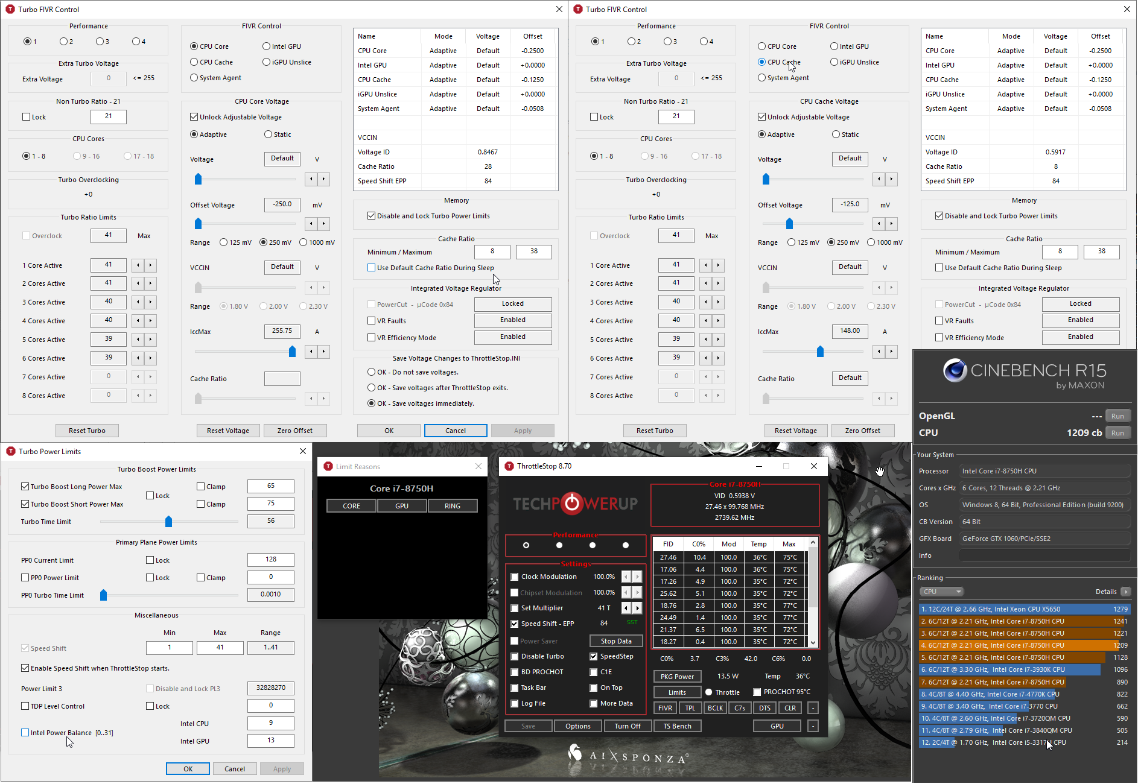Viewport: 1138px width, 784px height.
Task: Open ThrottleStop Options
Action: (578, 726)
